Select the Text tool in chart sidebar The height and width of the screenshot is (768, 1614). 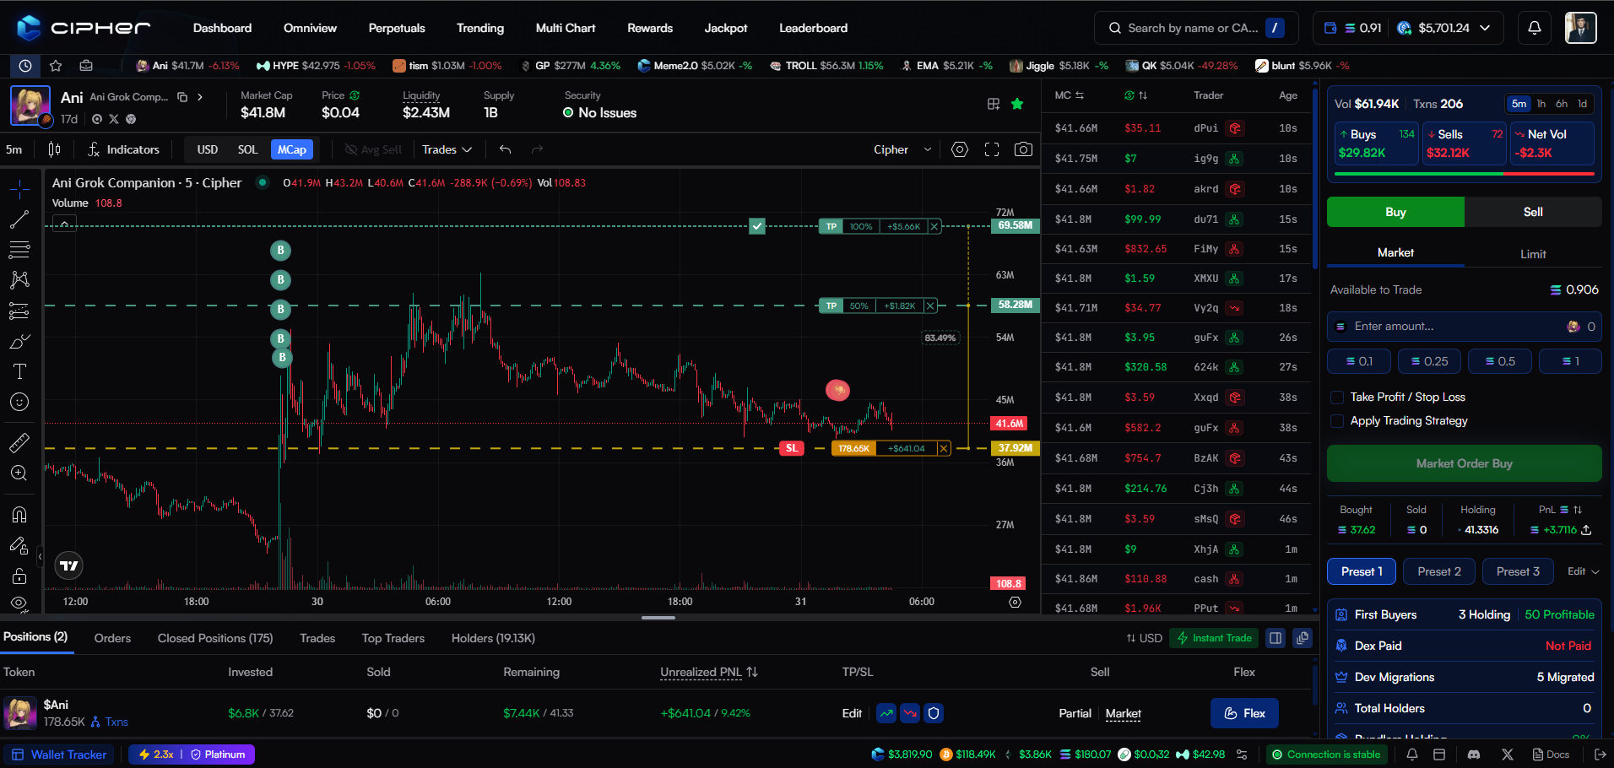[19, 371]
